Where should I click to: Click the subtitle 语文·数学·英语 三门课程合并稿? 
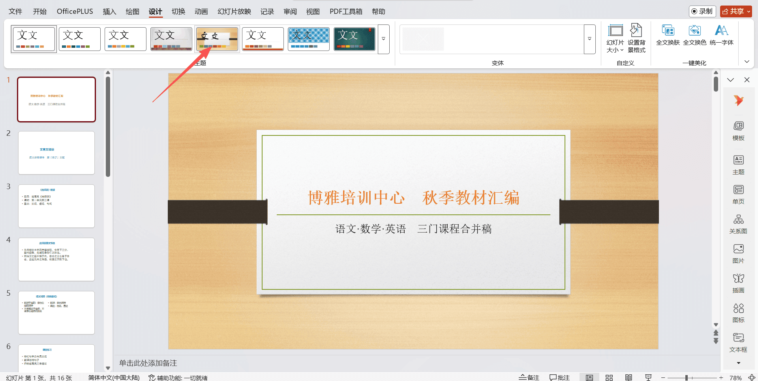(x=413, y=229)
